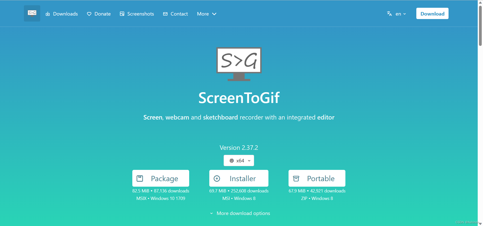Image resolution: width=483 pixels, height=226 pixels.
Task: Click the disc icon on the Installer option
Action: (217, 178)
